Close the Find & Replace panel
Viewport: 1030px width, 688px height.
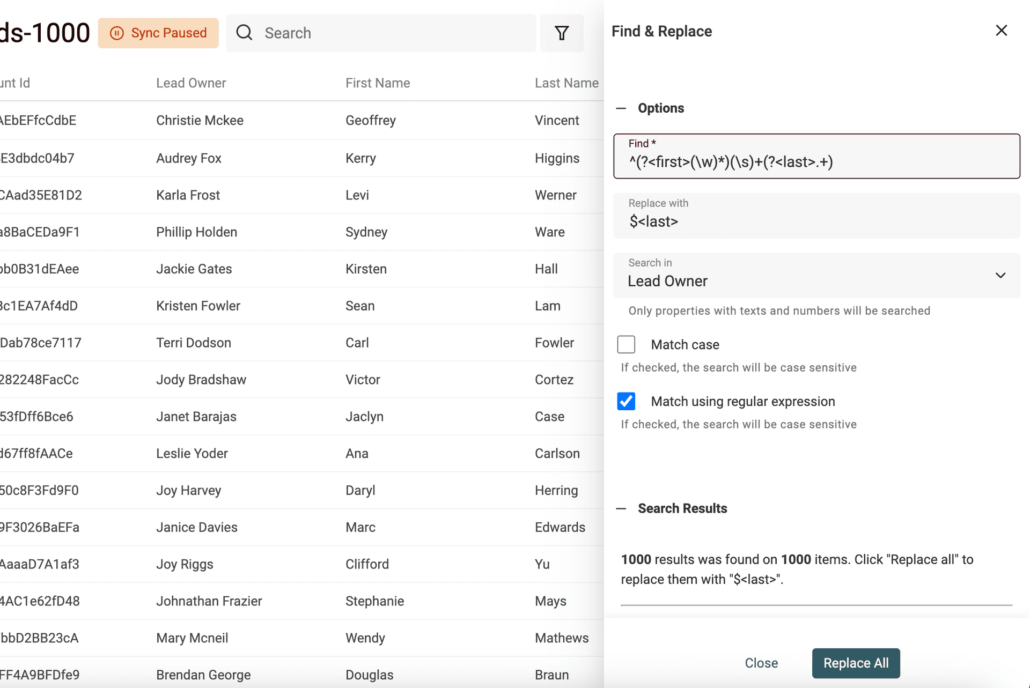pyautogui.click(x=1001, y=31)
